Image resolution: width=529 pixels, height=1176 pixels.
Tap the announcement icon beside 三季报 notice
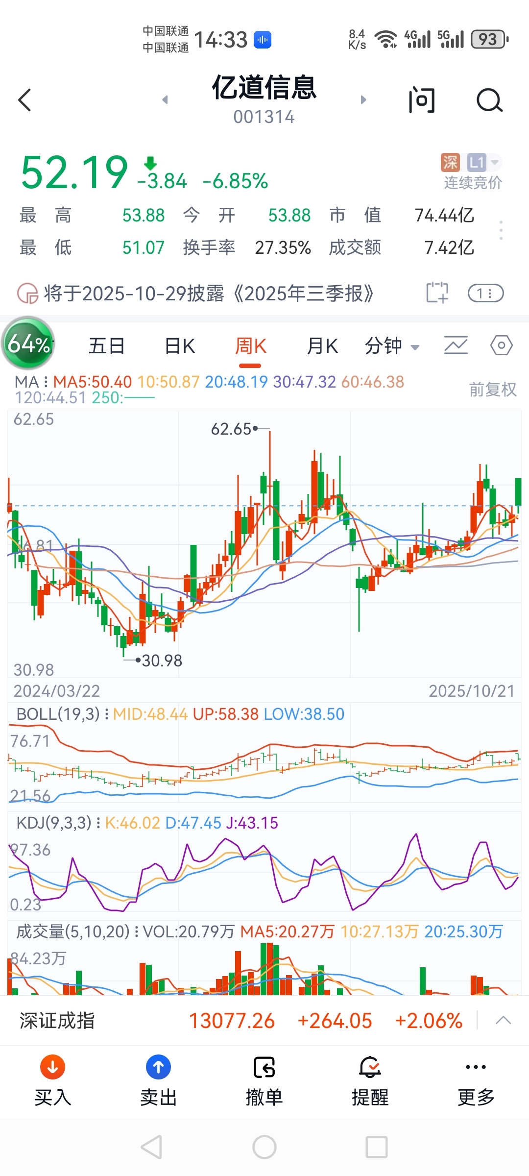[27, 294]
